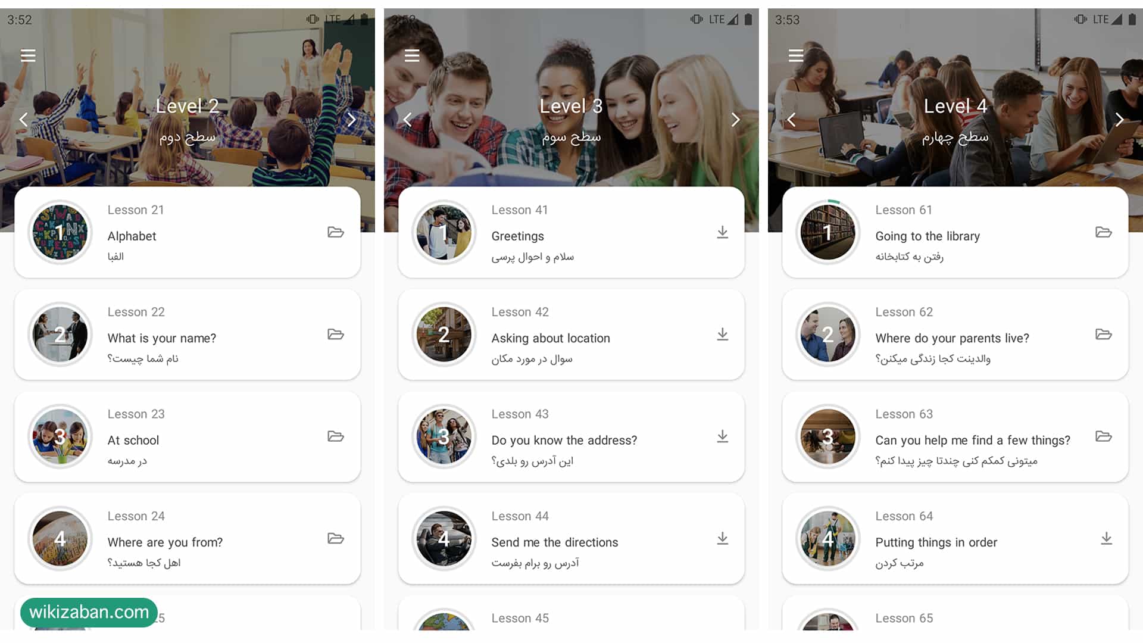Open hamburger menu on Level 2 screen
The height and width of the screenshot is (643, 1143).
pos(27,55)
